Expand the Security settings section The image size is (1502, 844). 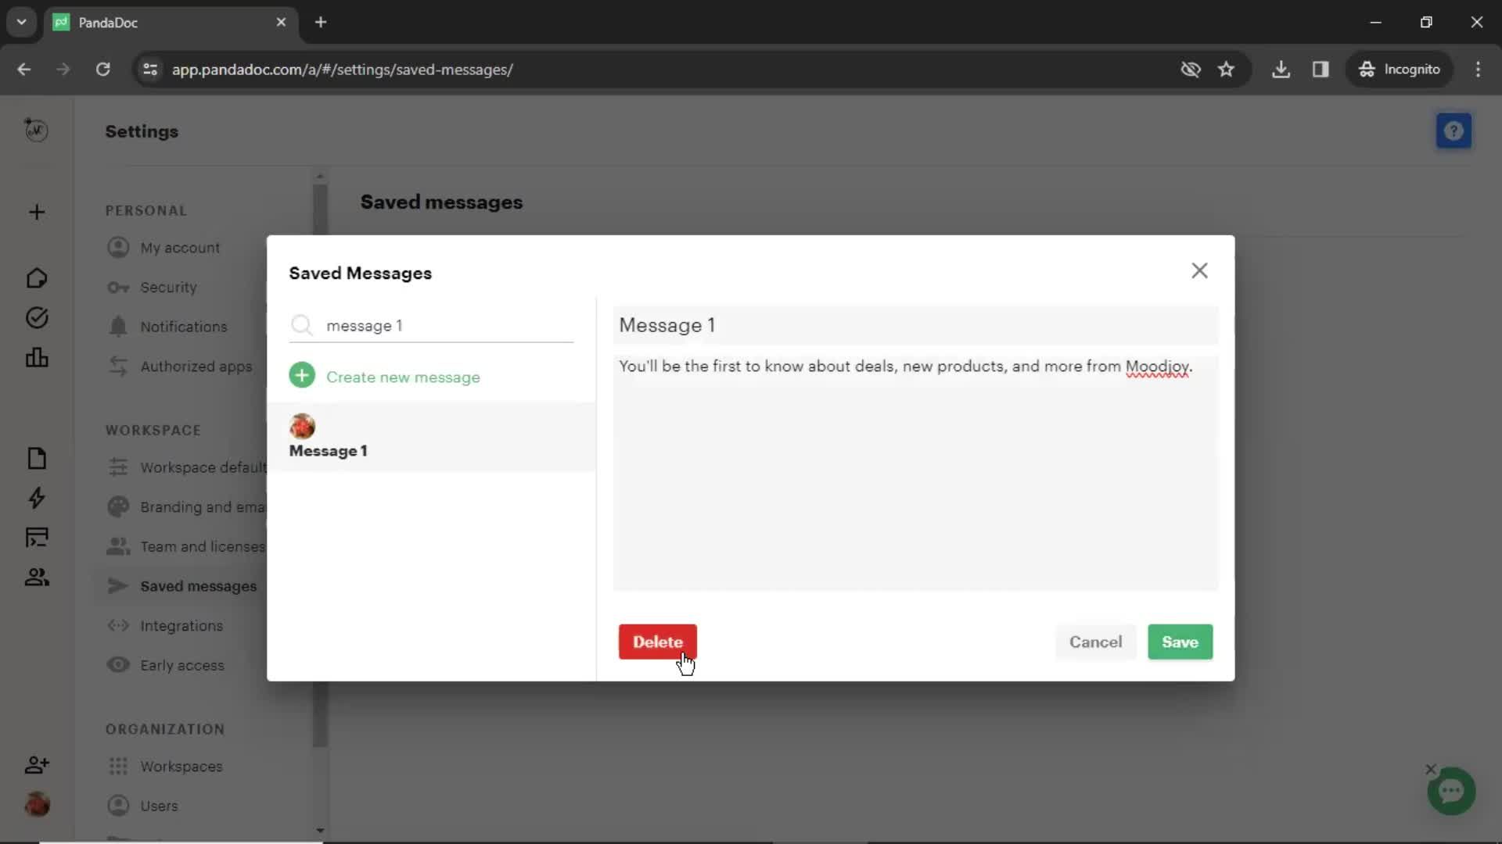pyautogui.click(x=168, y=288)
